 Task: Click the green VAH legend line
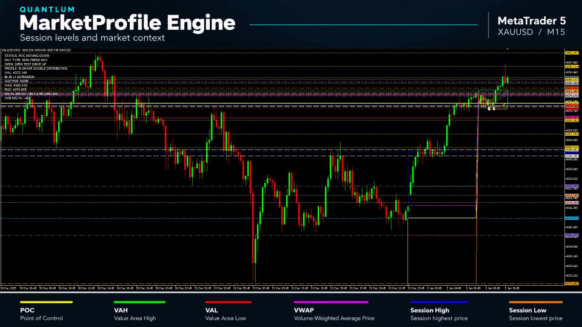[139, 302]
